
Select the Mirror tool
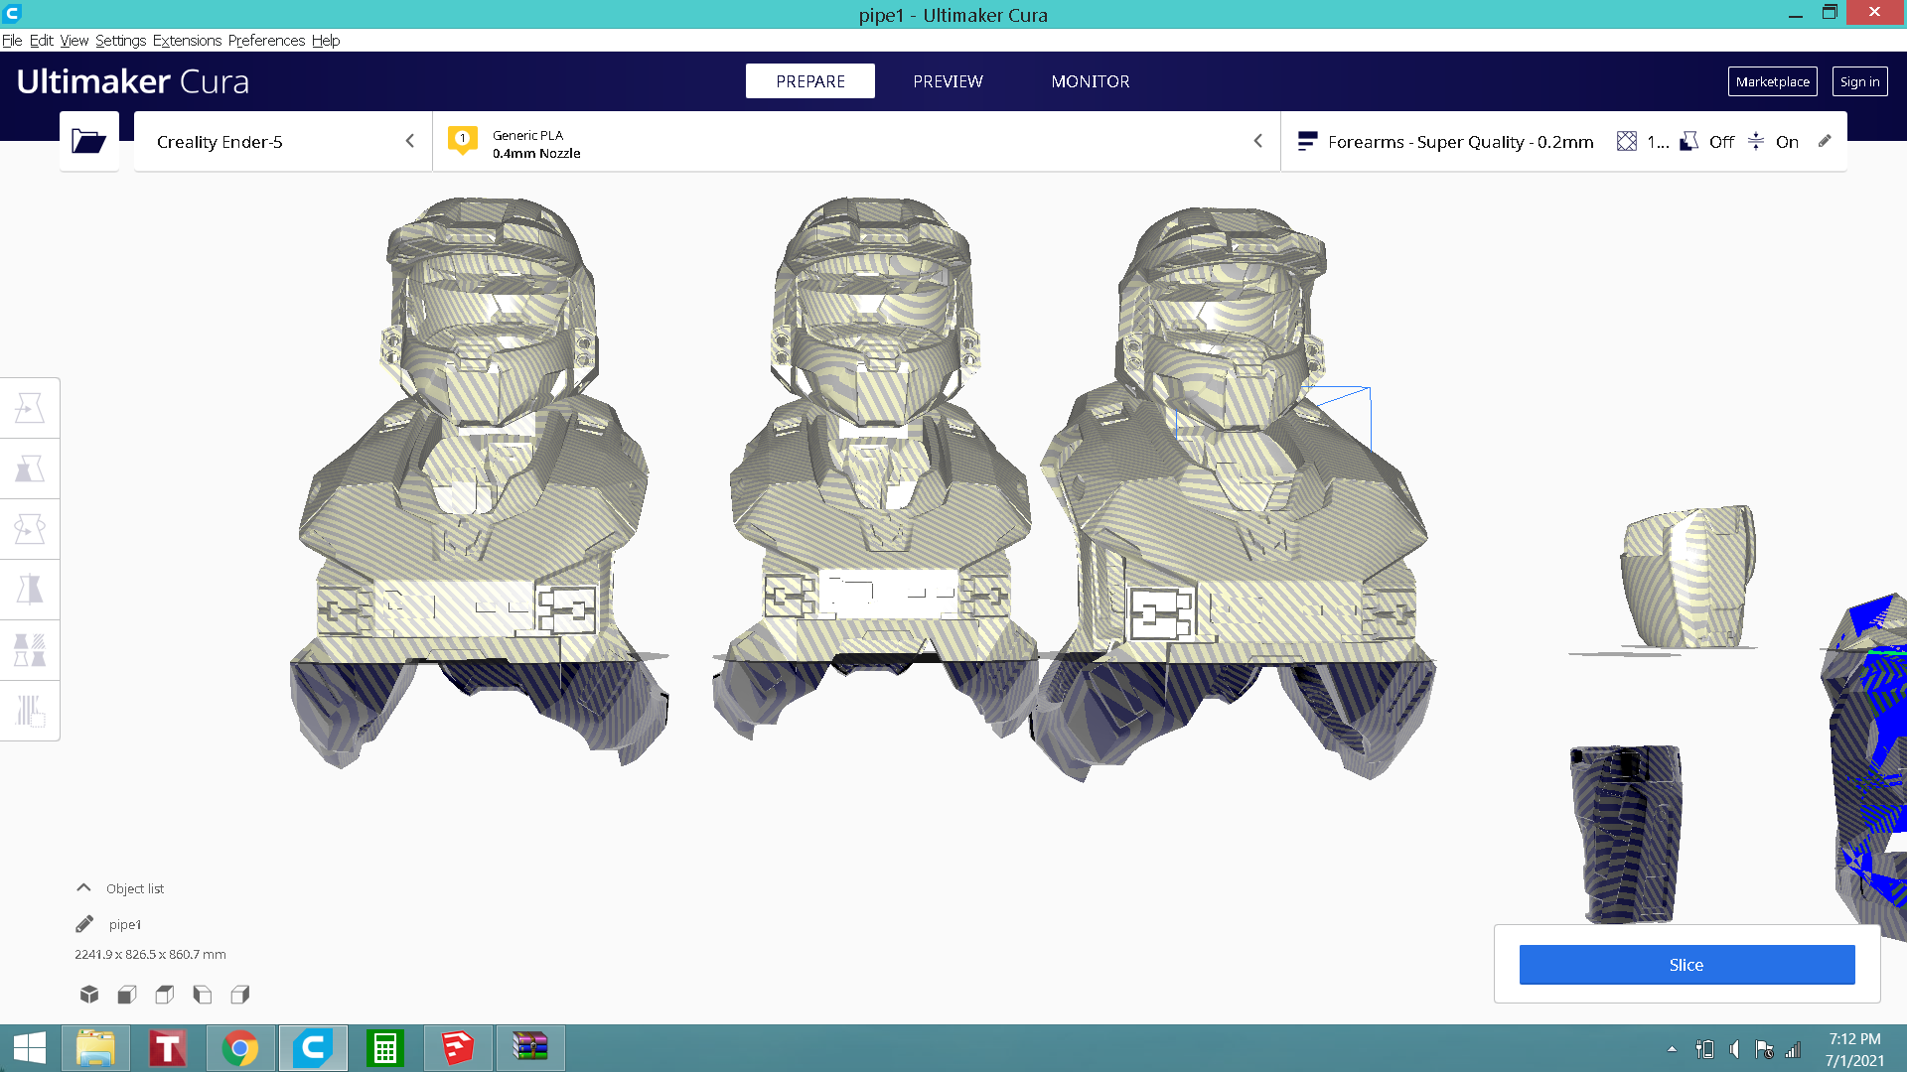point(30,590)
